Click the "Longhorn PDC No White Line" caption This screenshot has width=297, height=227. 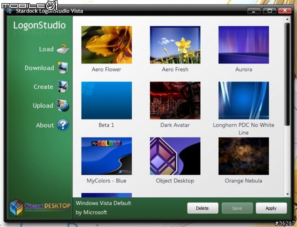(x=244, y=129)
